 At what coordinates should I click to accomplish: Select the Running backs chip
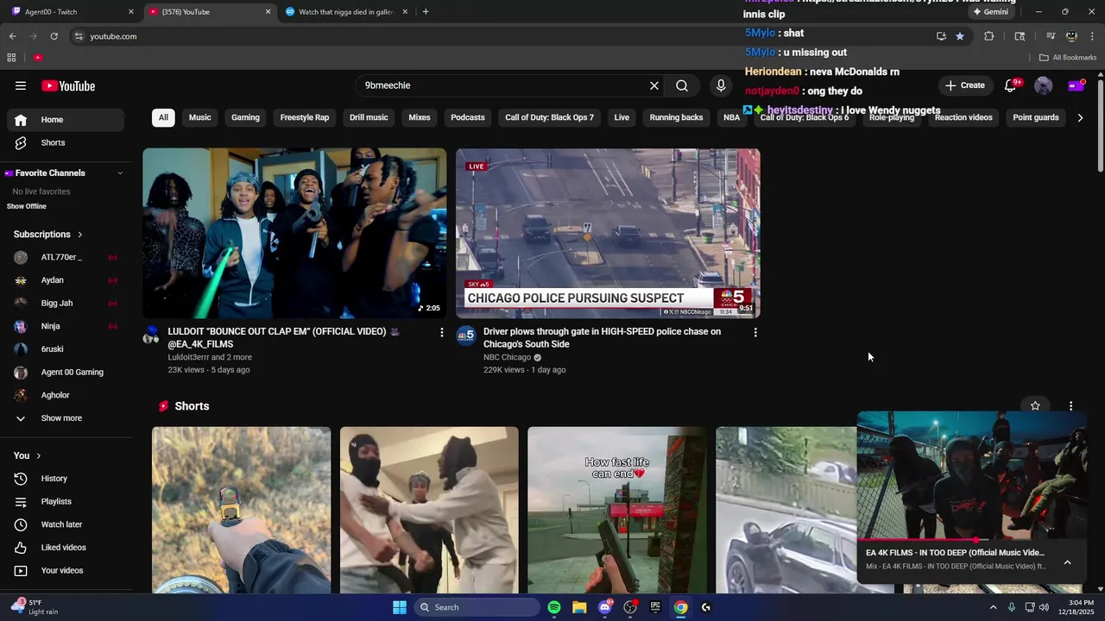tap(676, 117)
